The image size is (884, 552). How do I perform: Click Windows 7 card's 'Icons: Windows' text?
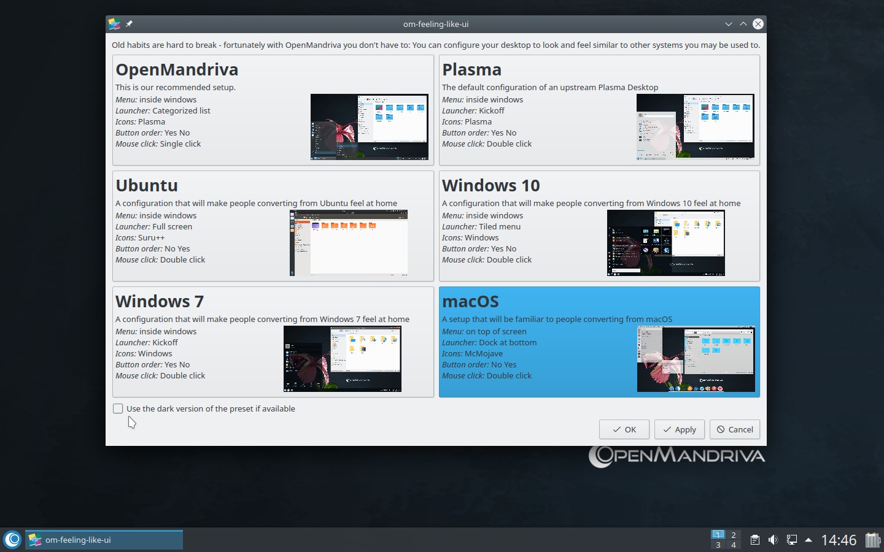(144, 353)
